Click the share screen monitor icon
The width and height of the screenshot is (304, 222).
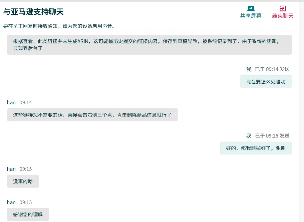(251, 8)
